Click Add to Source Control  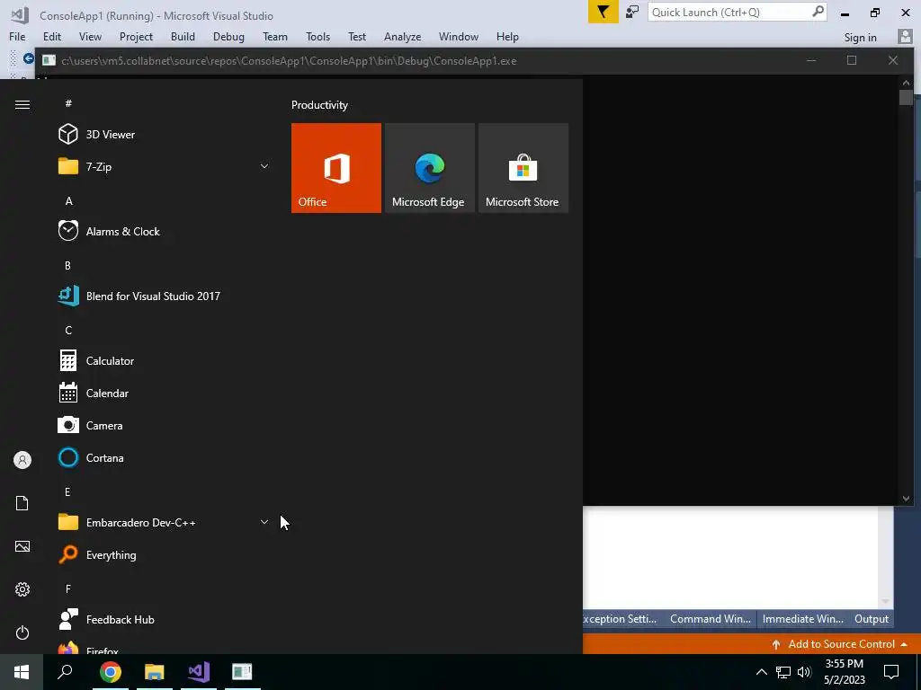840,643
